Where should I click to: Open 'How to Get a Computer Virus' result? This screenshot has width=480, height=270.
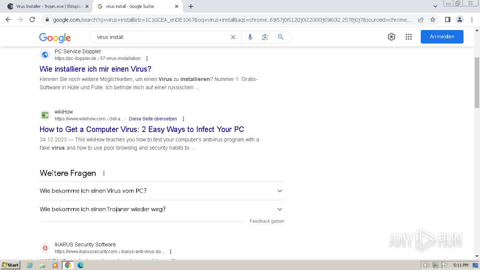tap(142, 129)
